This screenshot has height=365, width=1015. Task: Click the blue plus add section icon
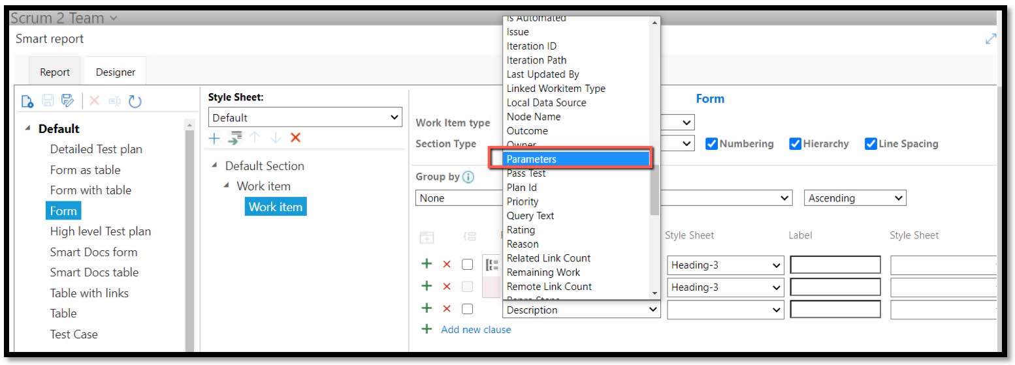pos(215,138)
